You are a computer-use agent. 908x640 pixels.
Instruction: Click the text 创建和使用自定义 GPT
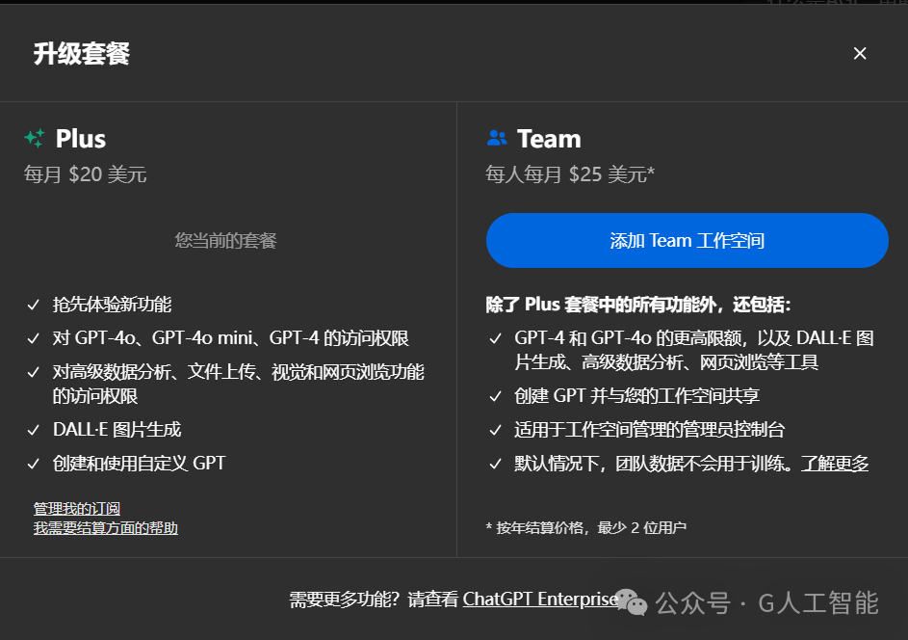[x=139, y=464]
